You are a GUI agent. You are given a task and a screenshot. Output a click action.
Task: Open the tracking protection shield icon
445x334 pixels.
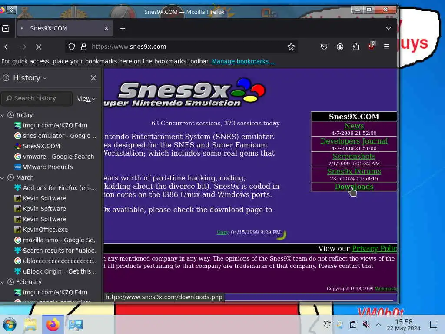(x=72, y=47)
